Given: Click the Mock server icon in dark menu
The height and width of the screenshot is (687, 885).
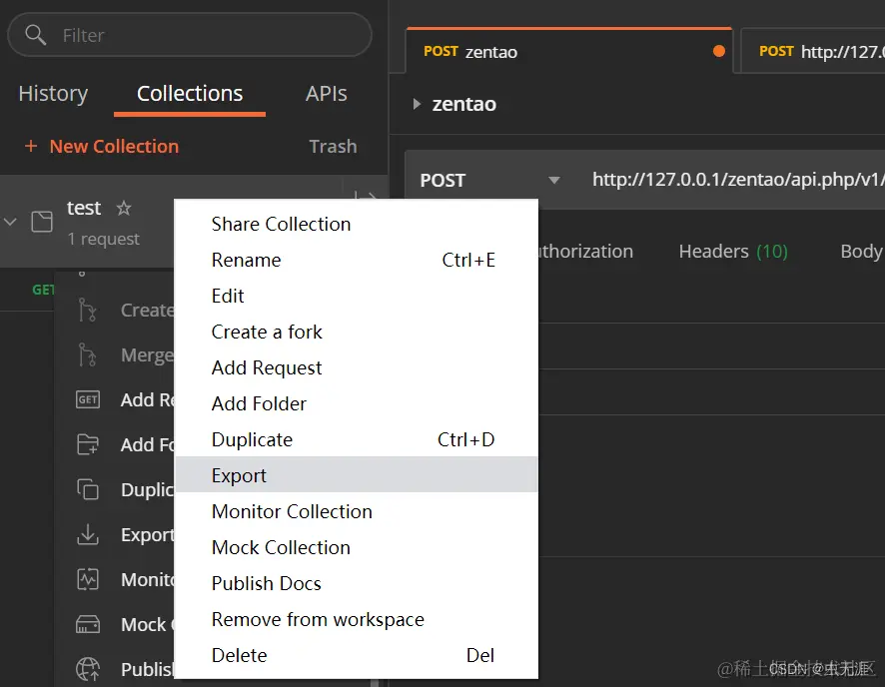Looking at the screenshot, I should [x=88, y=624].
